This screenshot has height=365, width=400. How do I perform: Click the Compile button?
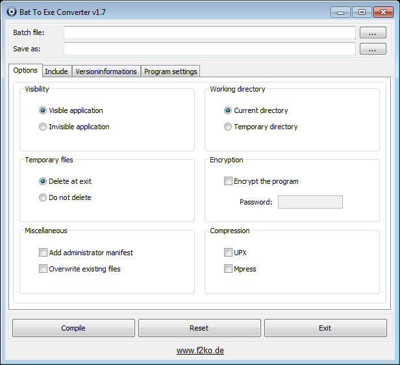pyautogui.click(x=73, y=328)
